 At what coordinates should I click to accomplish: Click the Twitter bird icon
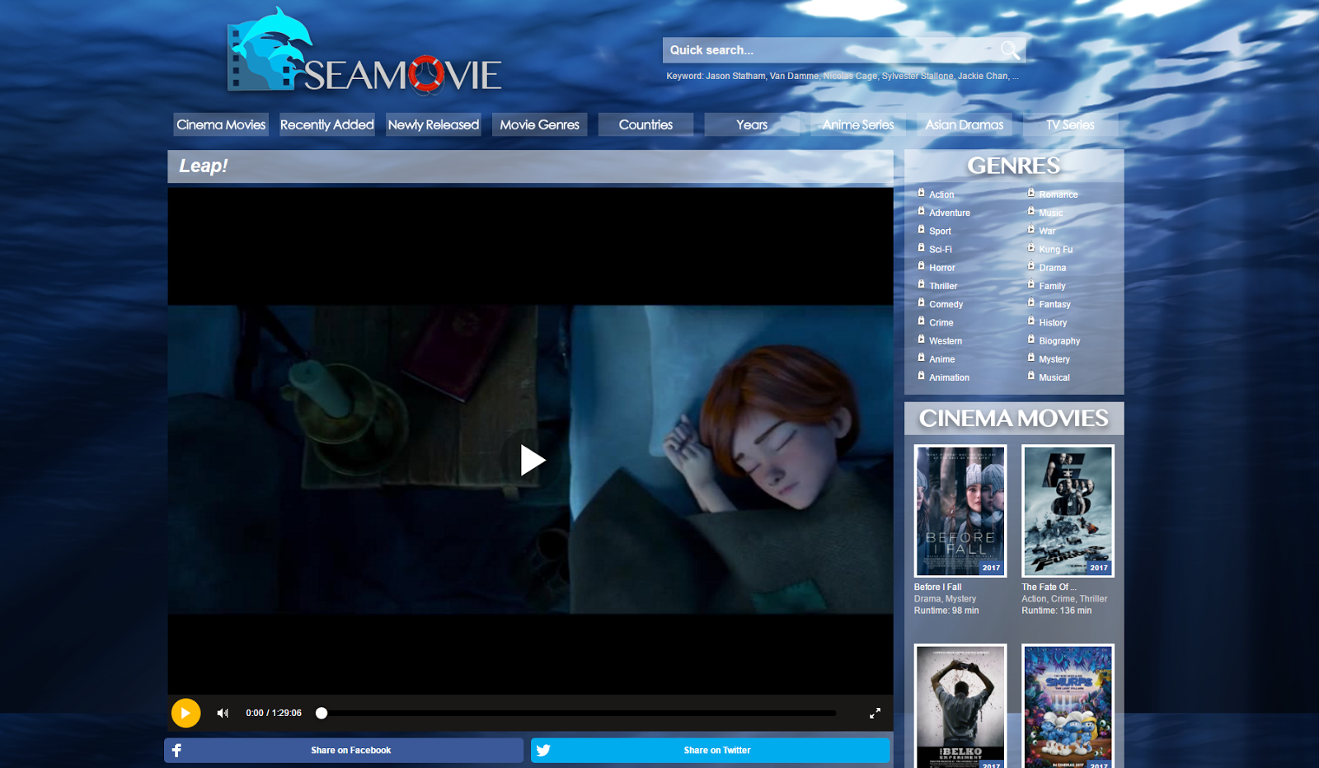coord(543,750)
